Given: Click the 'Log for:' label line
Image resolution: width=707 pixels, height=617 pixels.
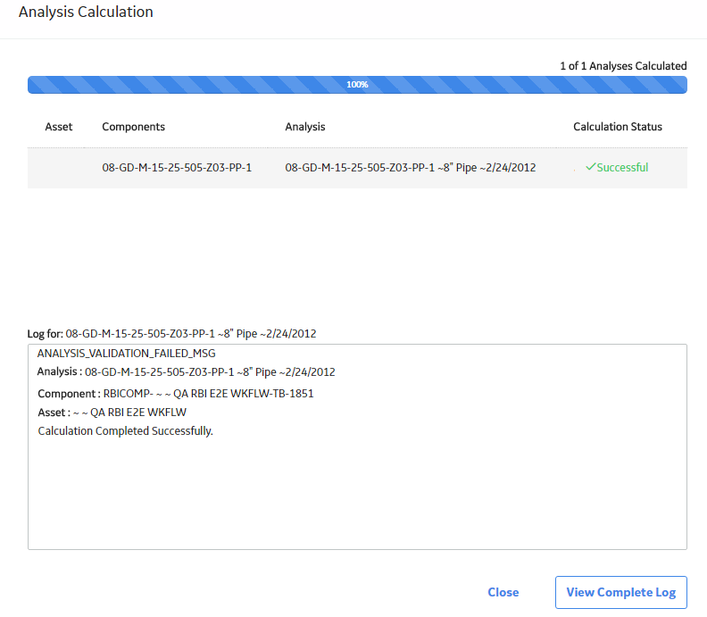Looking at the screenshot, I should point(171,334).
